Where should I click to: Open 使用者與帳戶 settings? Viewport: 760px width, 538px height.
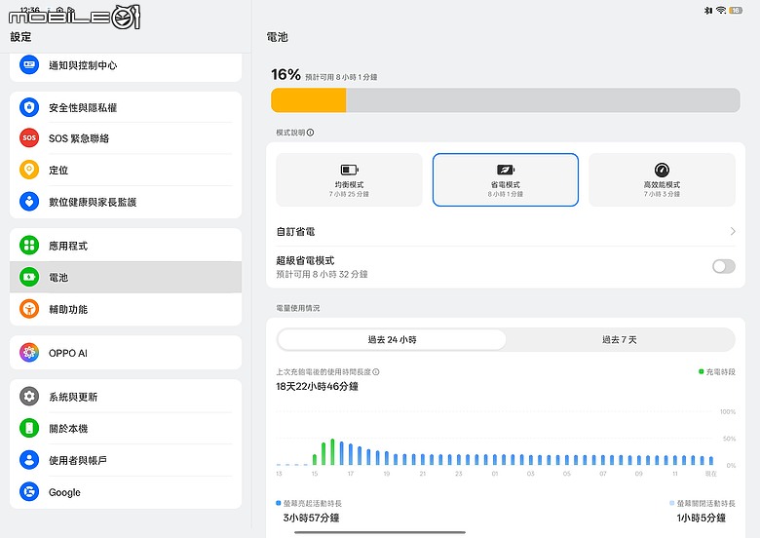126,460
